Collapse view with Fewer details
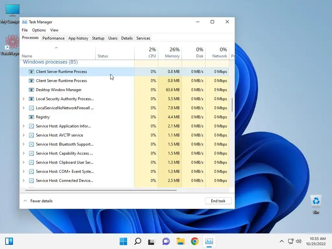 [x=38, y=201]
